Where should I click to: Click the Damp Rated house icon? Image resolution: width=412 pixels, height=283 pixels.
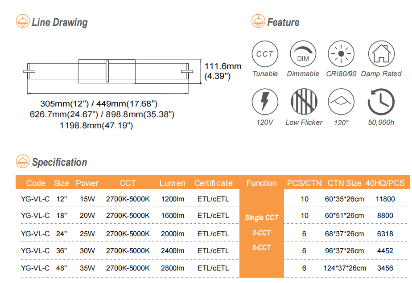[381, 54]
